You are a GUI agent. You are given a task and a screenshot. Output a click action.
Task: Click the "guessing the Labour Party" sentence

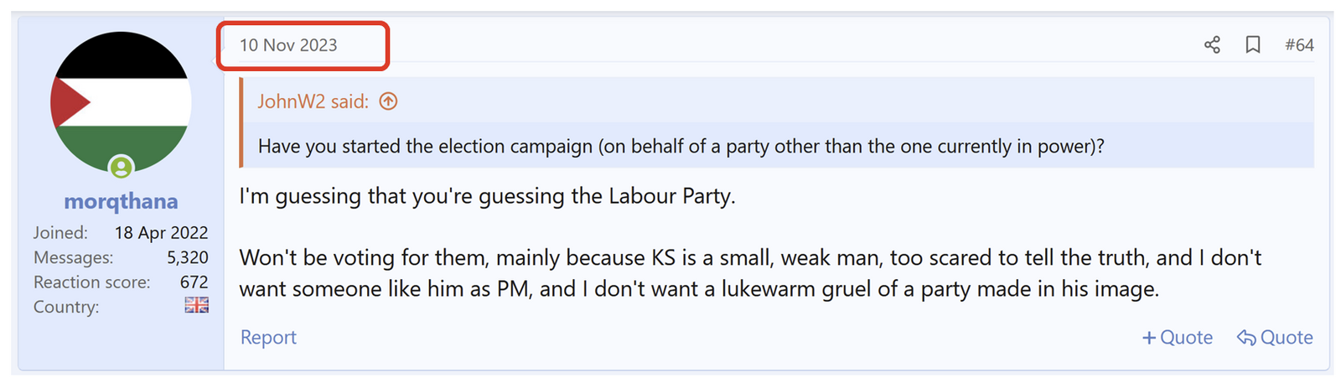487,196
